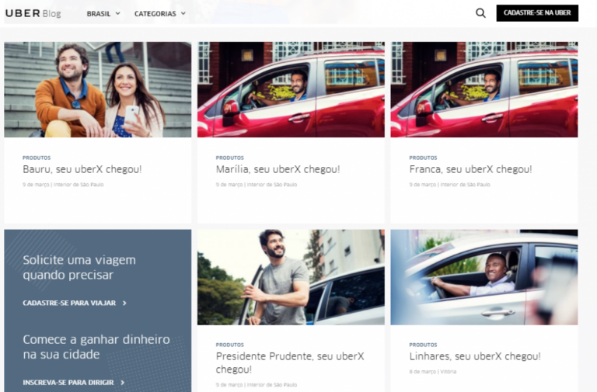
Task: Expand the Brasil dropdown
Action: point(103,14)
